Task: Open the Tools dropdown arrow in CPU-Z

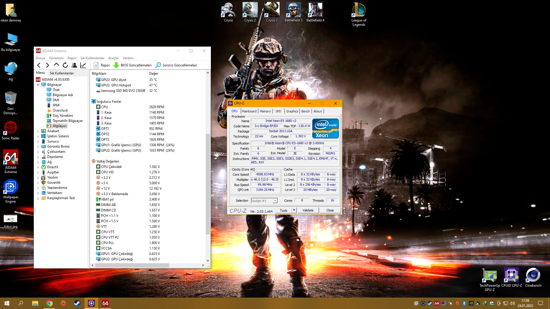Action: point(294,210)
